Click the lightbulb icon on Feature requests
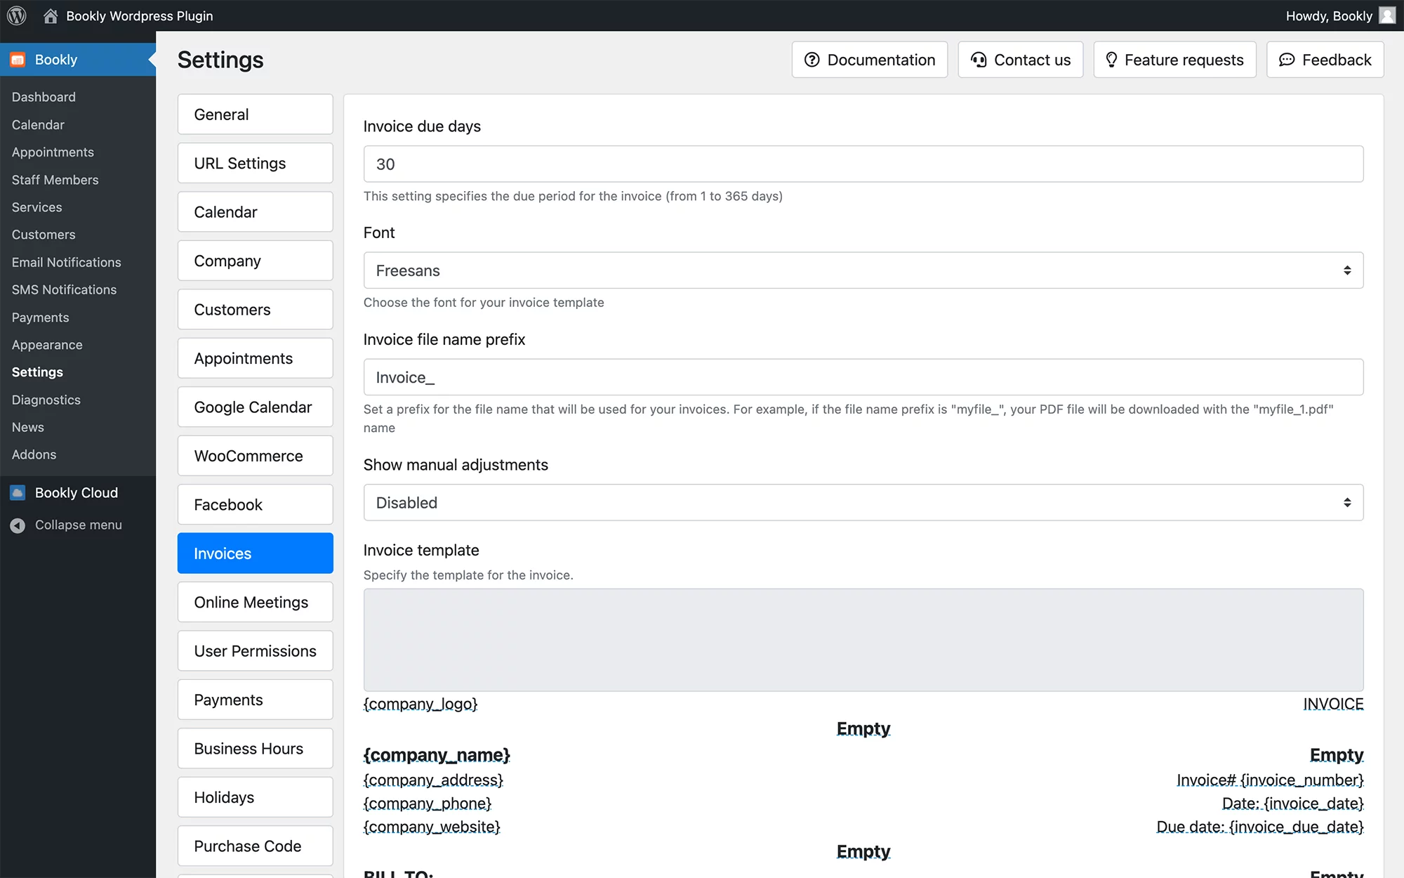This screenshot has width=1404, height=878. tap(1111, 60)
